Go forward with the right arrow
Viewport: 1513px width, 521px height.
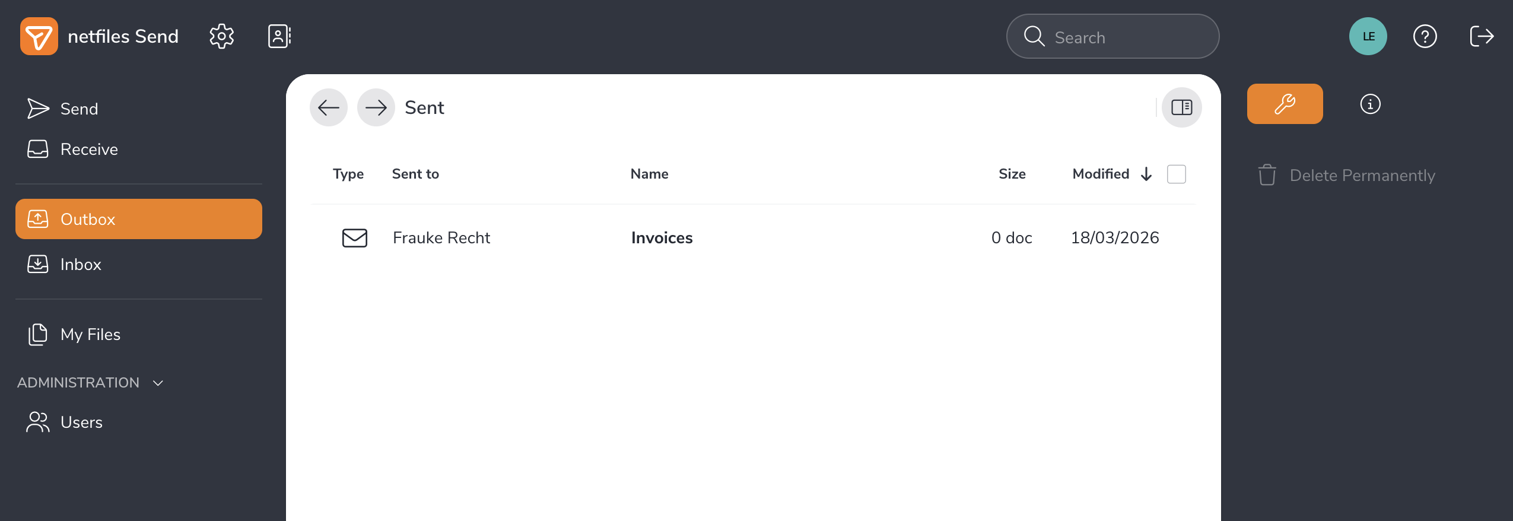(376, 107)
